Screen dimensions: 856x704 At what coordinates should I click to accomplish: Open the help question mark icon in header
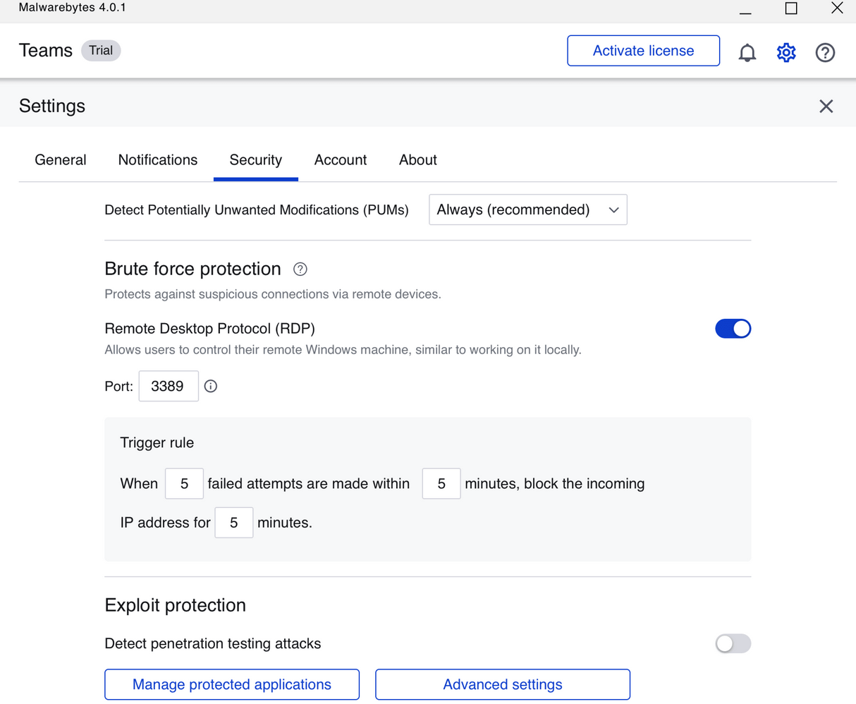click(x=825, y=52)
